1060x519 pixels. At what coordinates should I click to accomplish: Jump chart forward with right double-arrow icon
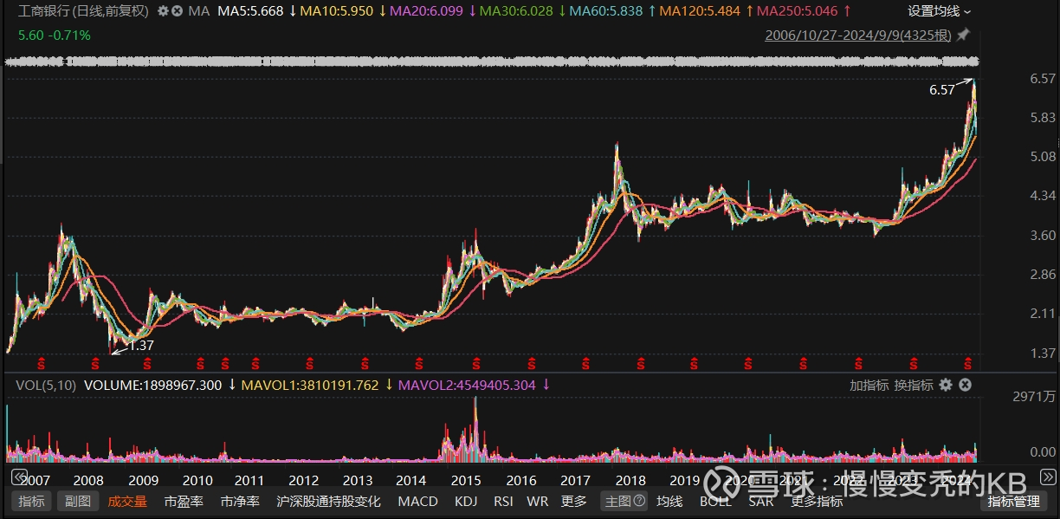pos(1047,477)
